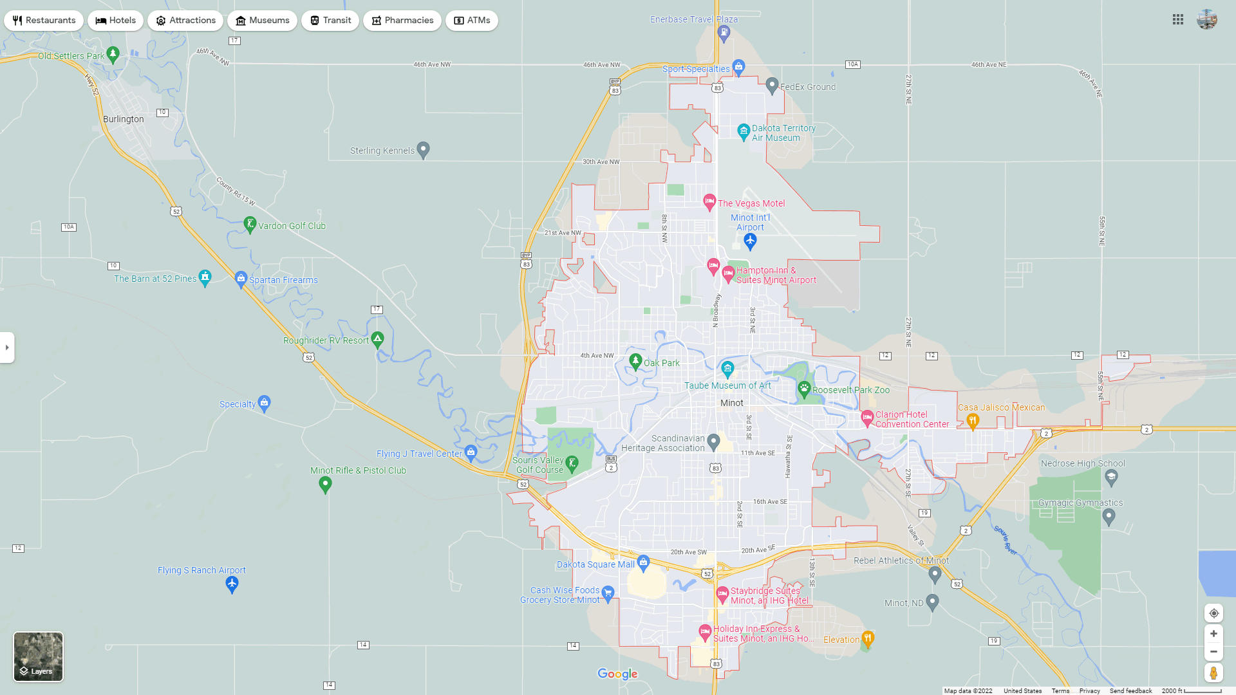1236x695 pixels.
Task: Open the Layers selector
Action: coord(38,656)
